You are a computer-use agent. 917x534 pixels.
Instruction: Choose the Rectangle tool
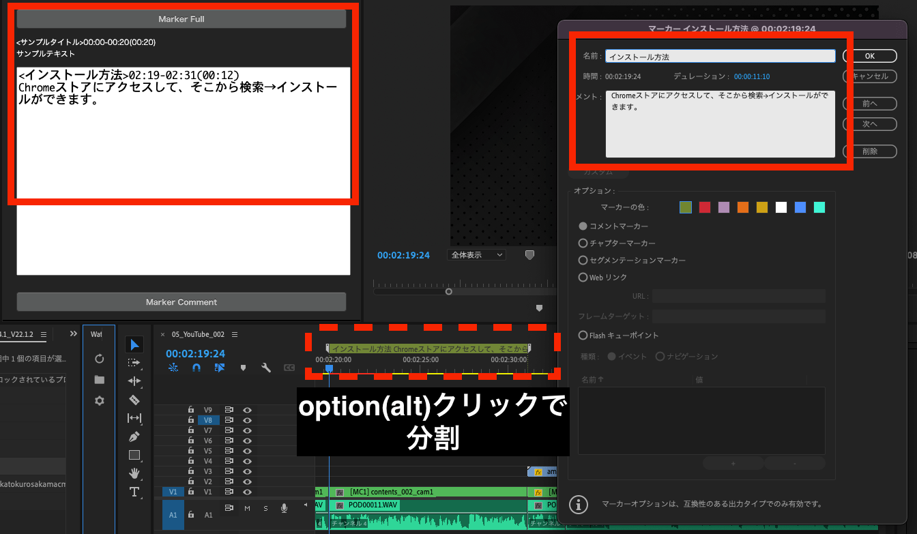point(134,455)
